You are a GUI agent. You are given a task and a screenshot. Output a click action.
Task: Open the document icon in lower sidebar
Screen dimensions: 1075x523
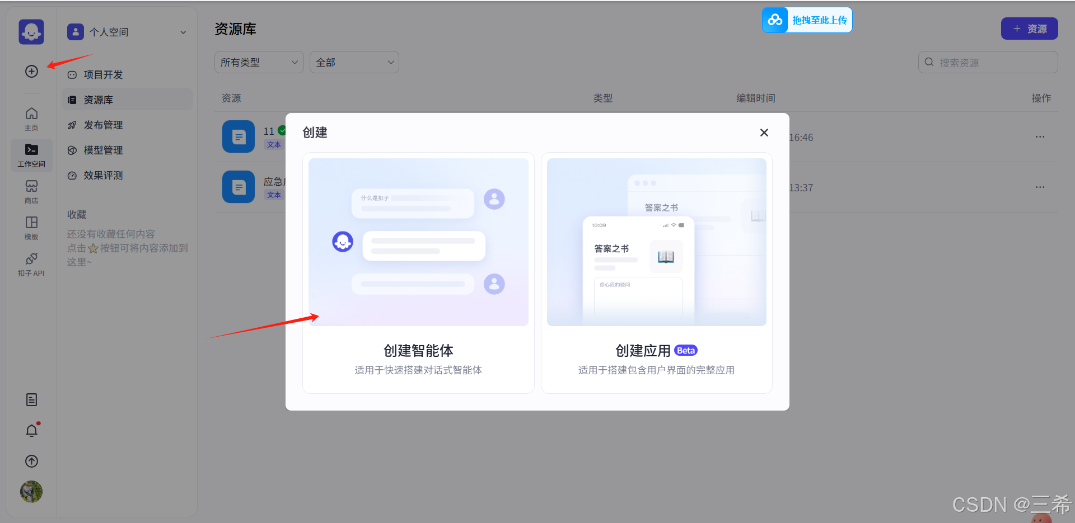(x=31, y=399)
